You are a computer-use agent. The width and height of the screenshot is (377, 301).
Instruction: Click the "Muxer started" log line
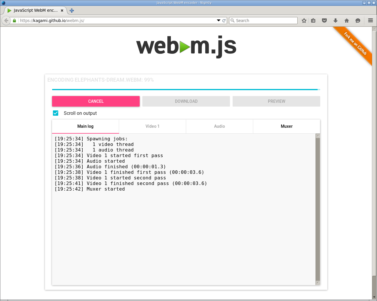[x=90, y=189]
